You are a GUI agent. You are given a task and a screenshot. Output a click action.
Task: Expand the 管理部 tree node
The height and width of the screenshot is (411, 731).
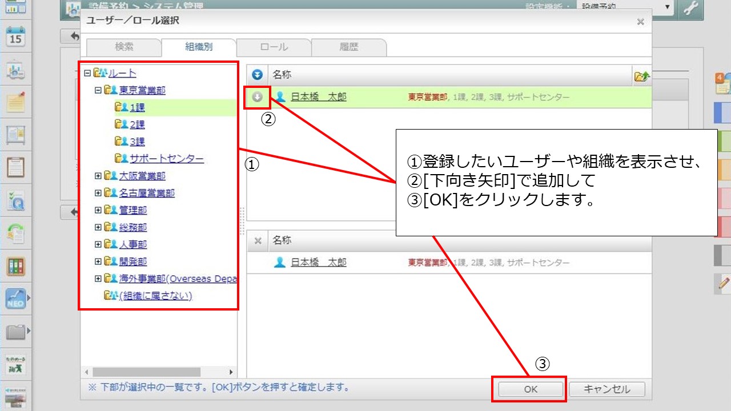point(98,211)
